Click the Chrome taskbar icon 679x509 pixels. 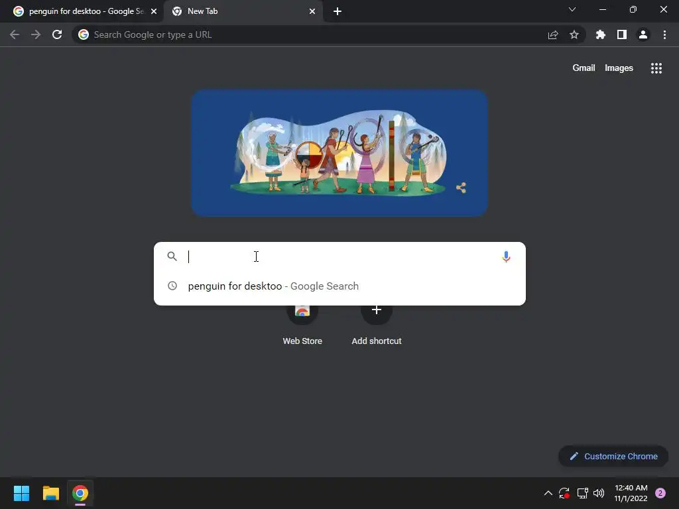80,493
